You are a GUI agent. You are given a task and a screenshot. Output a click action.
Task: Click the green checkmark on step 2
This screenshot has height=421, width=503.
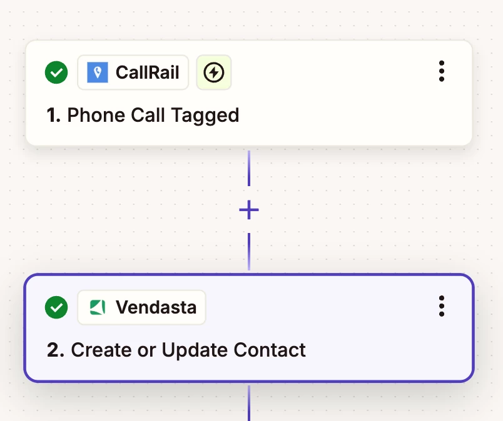click(x=56, y=307)
